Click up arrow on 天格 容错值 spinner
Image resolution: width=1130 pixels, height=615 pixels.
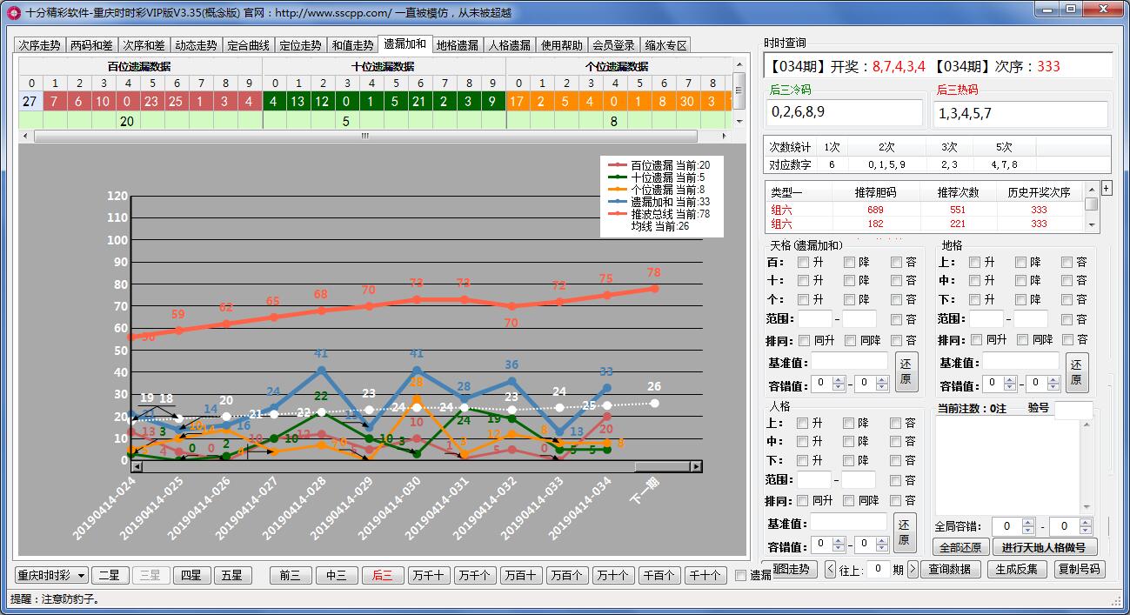837,378
